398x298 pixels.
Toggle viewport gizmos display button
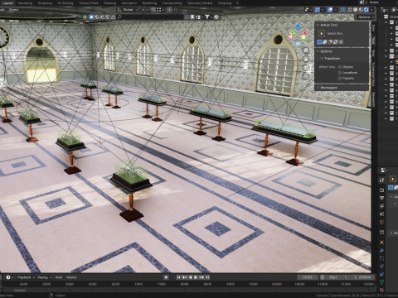click(318, 10)
